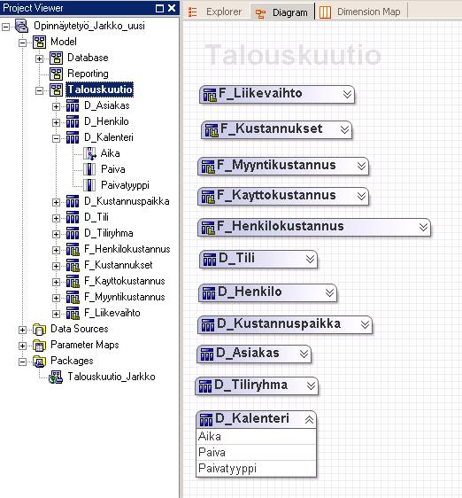Collapse the D_Kalenteri tree node
Image resolution: width=462 pixels, height=498 pixels.
point(56,138)
